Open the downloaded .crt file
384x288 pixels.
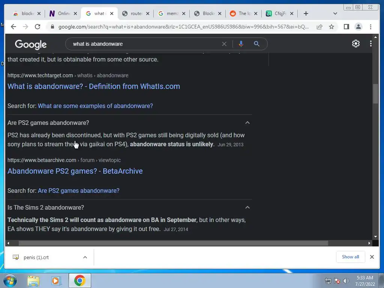click(36, 257)
